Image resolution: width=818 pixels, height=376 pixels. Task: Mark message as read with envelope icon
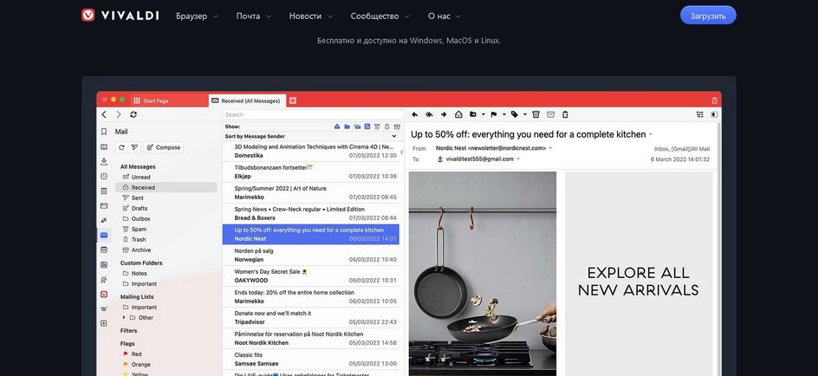pos(458,114)
